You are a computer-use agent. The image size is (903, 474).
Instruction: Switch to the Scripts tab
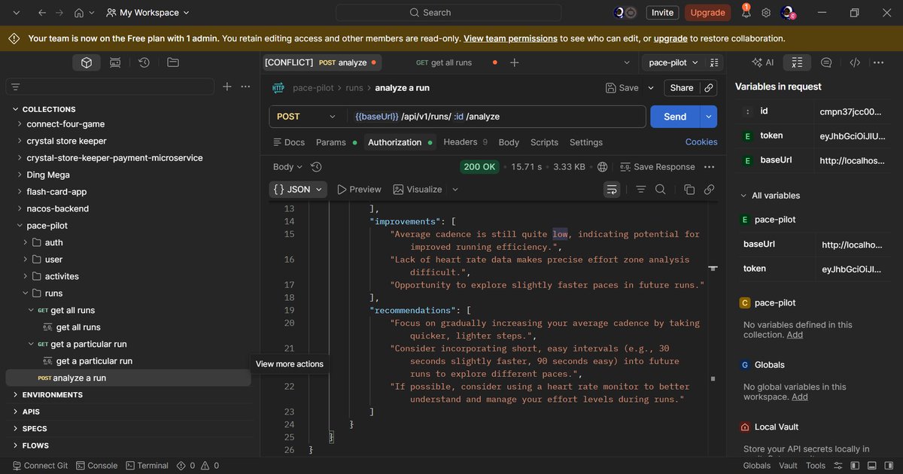(544, 142)
